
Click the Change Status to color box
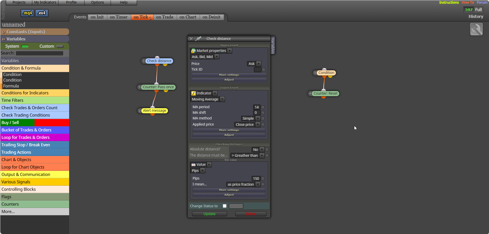point(236,206)
